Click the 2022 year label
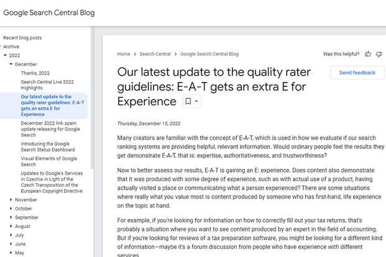The image size is (386, 257). point(14,55)
